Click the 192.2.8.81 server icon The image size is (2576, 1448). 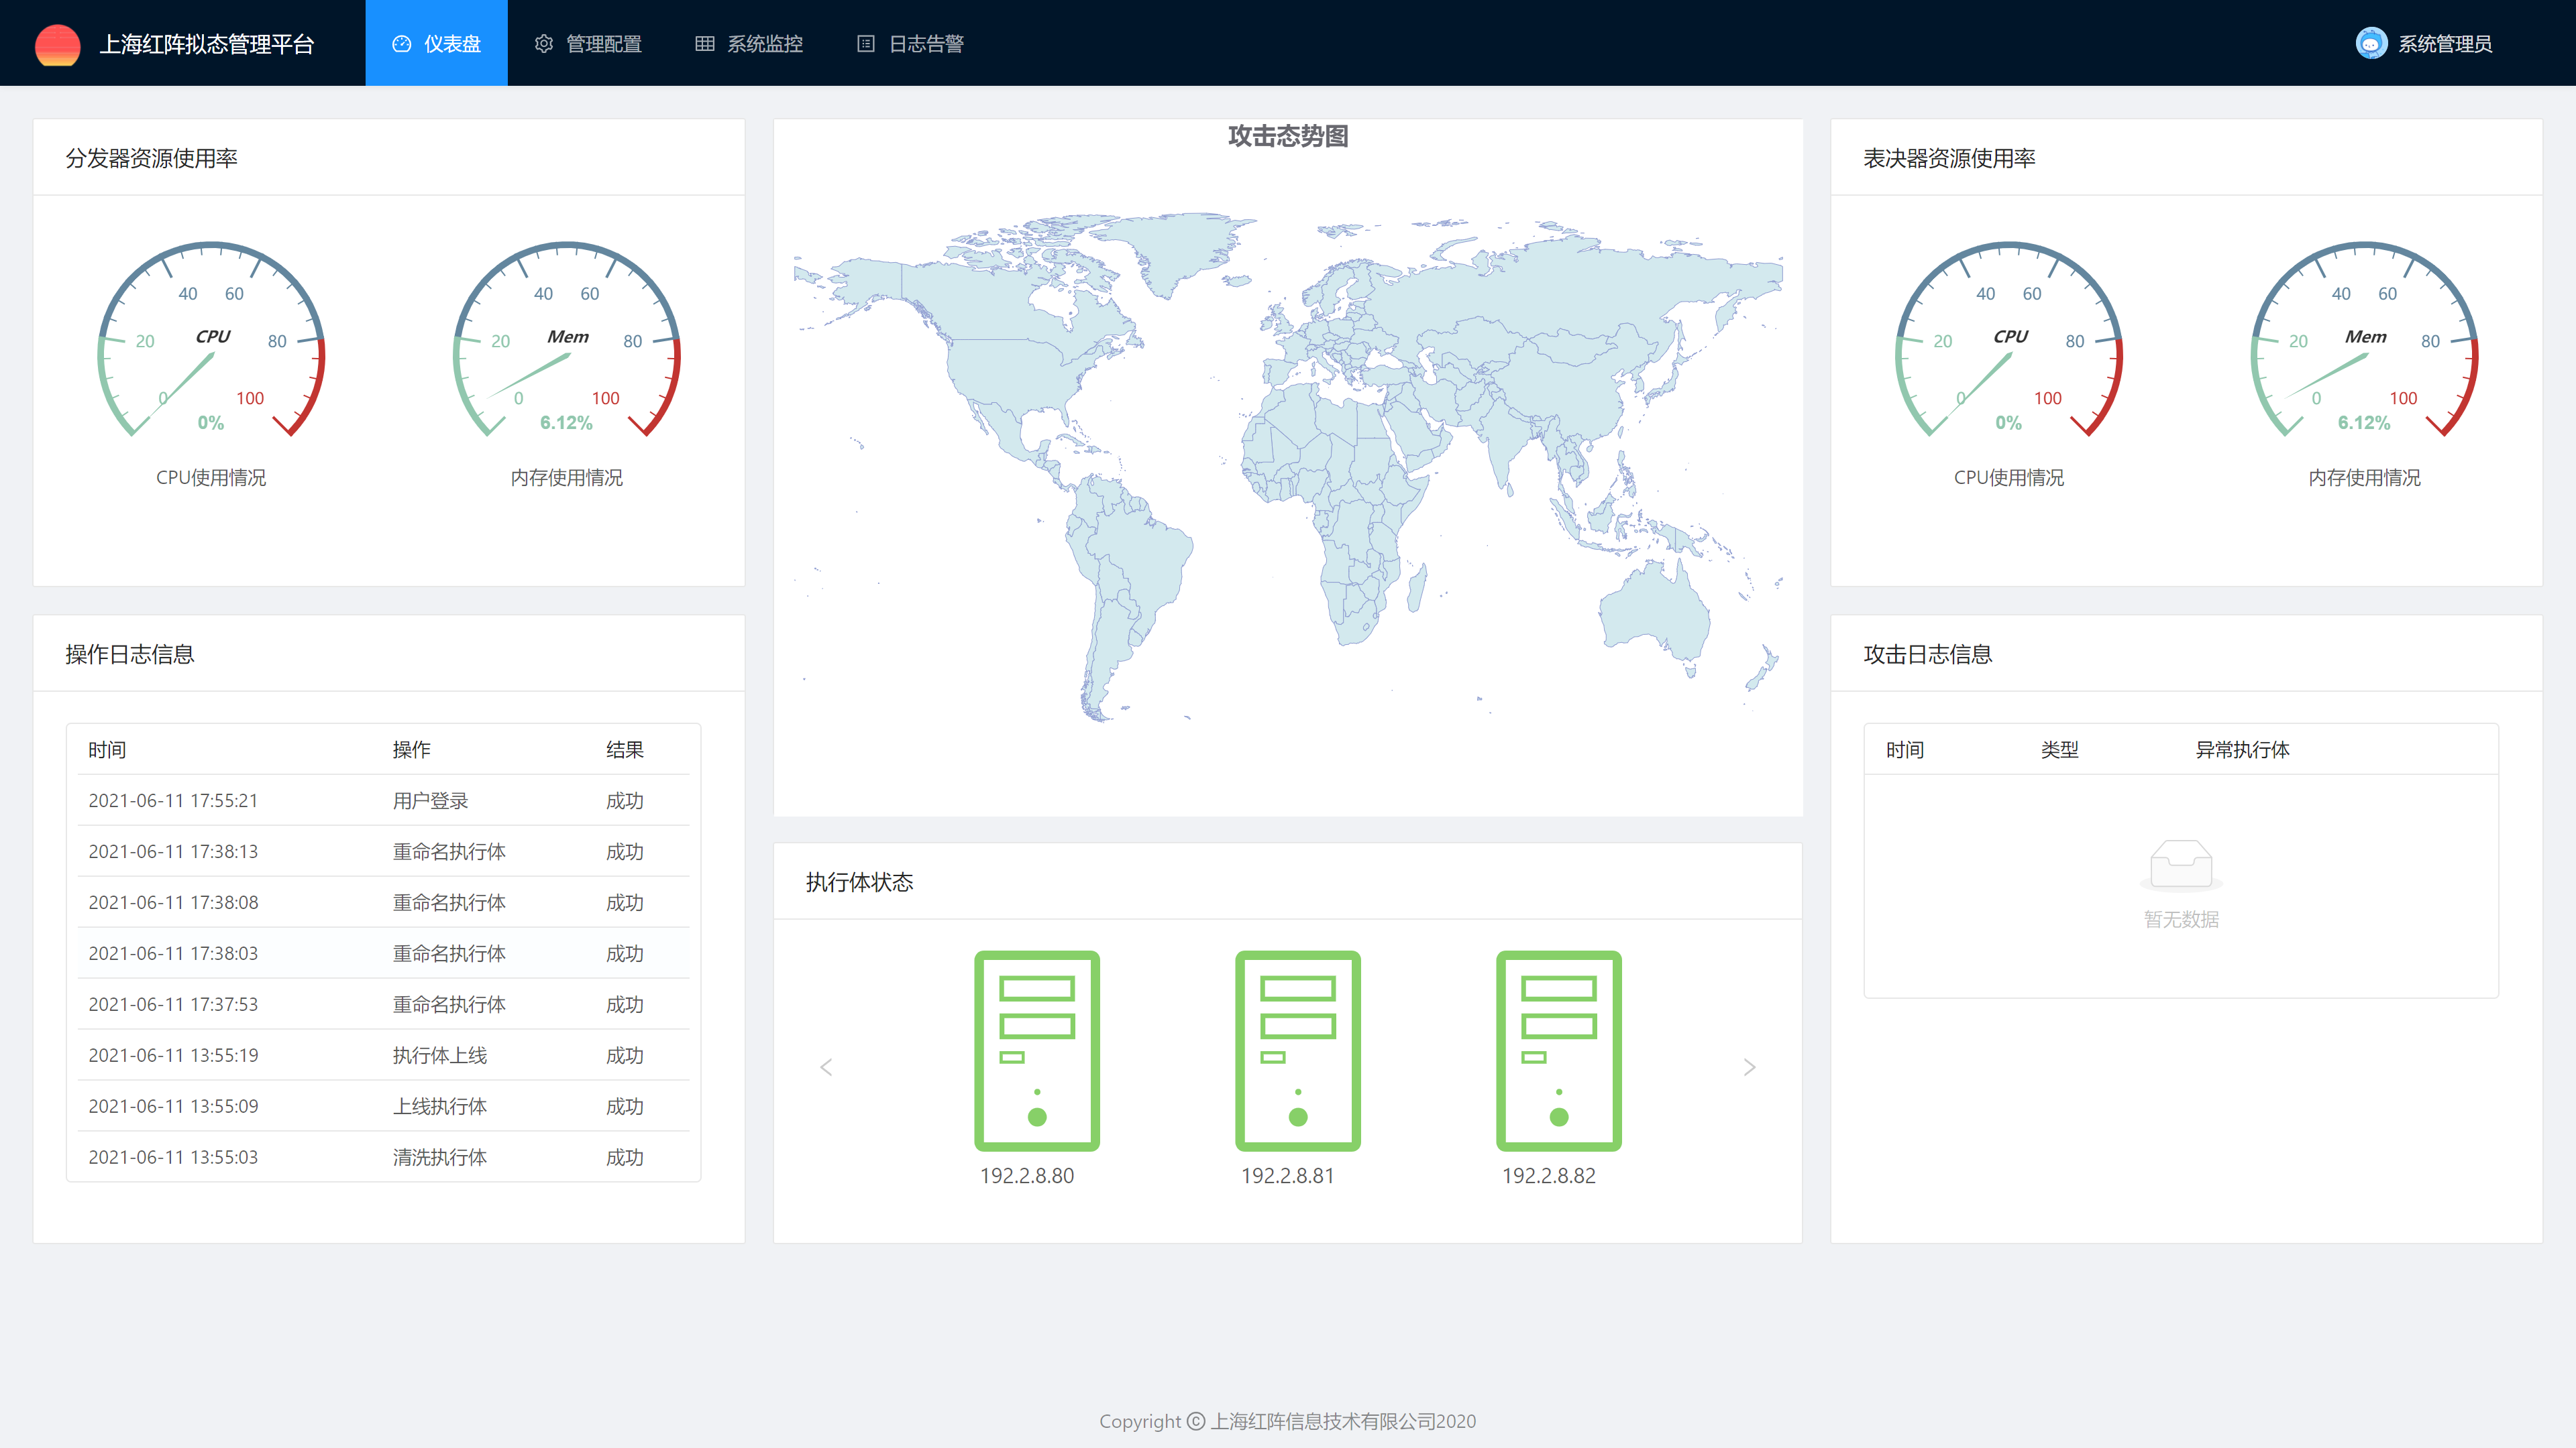tap(1297, 1051)
